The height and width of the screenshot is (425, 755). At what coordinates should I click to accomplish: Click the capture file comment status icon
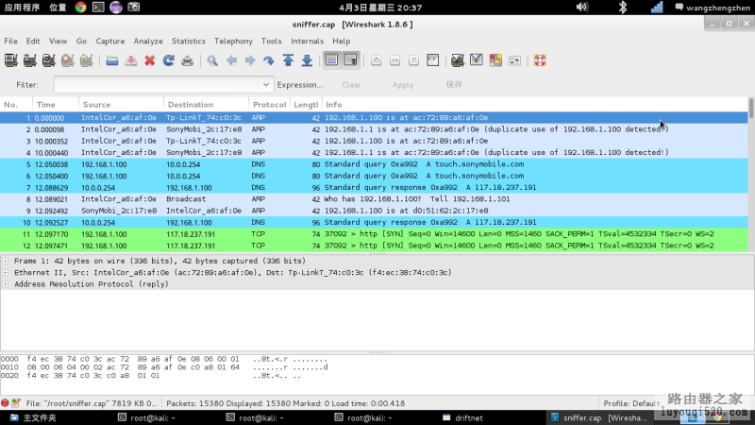pyautogui.click(x=16, y=403)
